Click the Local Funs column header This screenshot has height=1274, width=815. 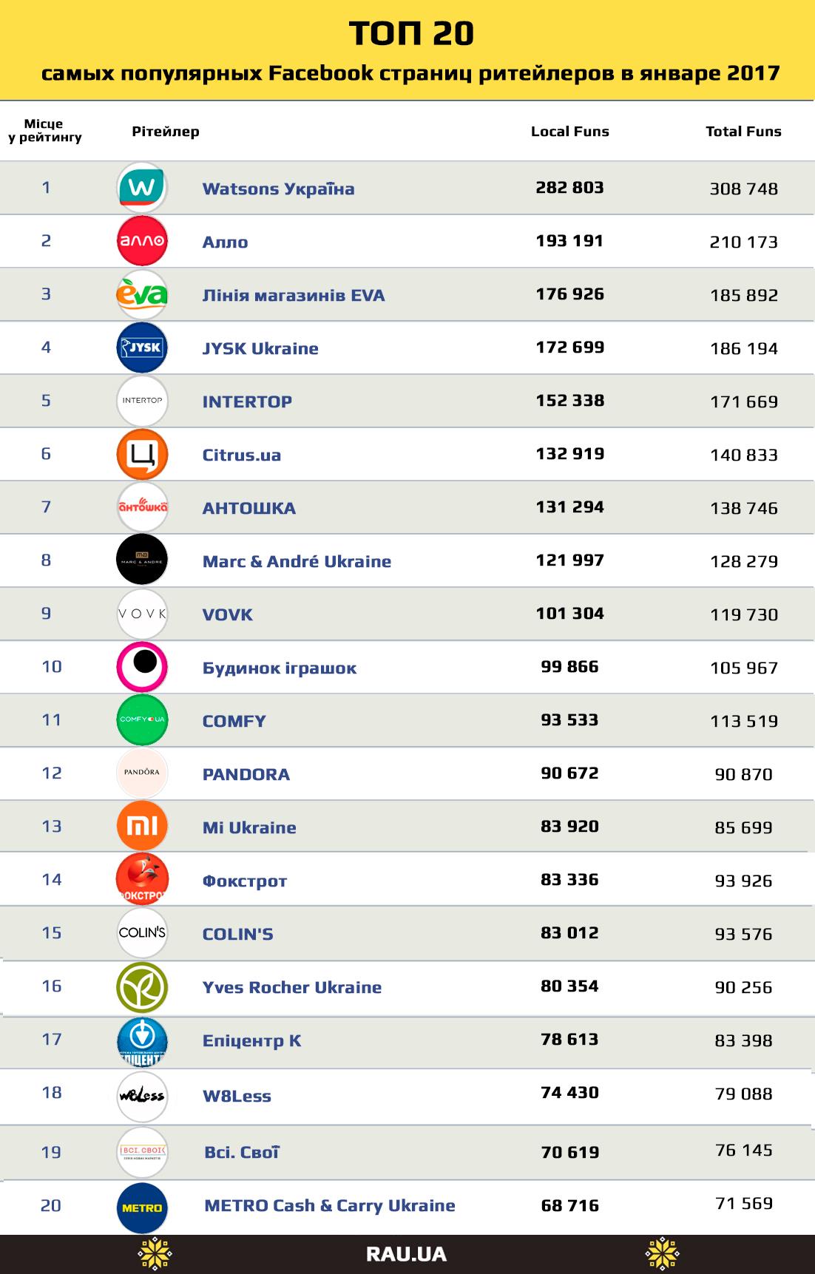point(569,132)
